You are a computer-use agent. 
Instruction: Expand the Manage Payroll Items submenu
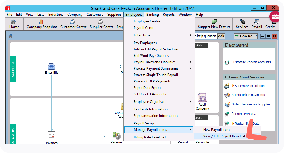(159, 130)
